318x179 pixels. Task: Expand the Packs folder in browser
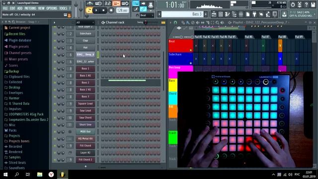(12, 130)
